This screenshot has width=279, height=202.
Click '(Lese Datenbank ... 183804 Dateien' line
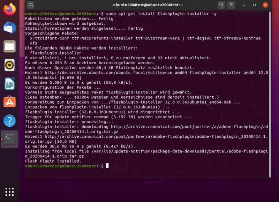122,97
